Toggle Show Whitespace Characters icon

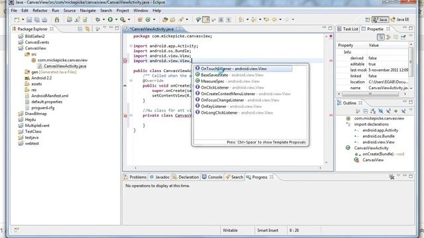(x=229, y=19)
